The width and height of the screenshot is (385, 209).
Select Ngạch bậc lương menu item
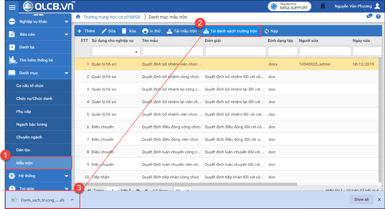pyautogui.click(x=32, y=124)
